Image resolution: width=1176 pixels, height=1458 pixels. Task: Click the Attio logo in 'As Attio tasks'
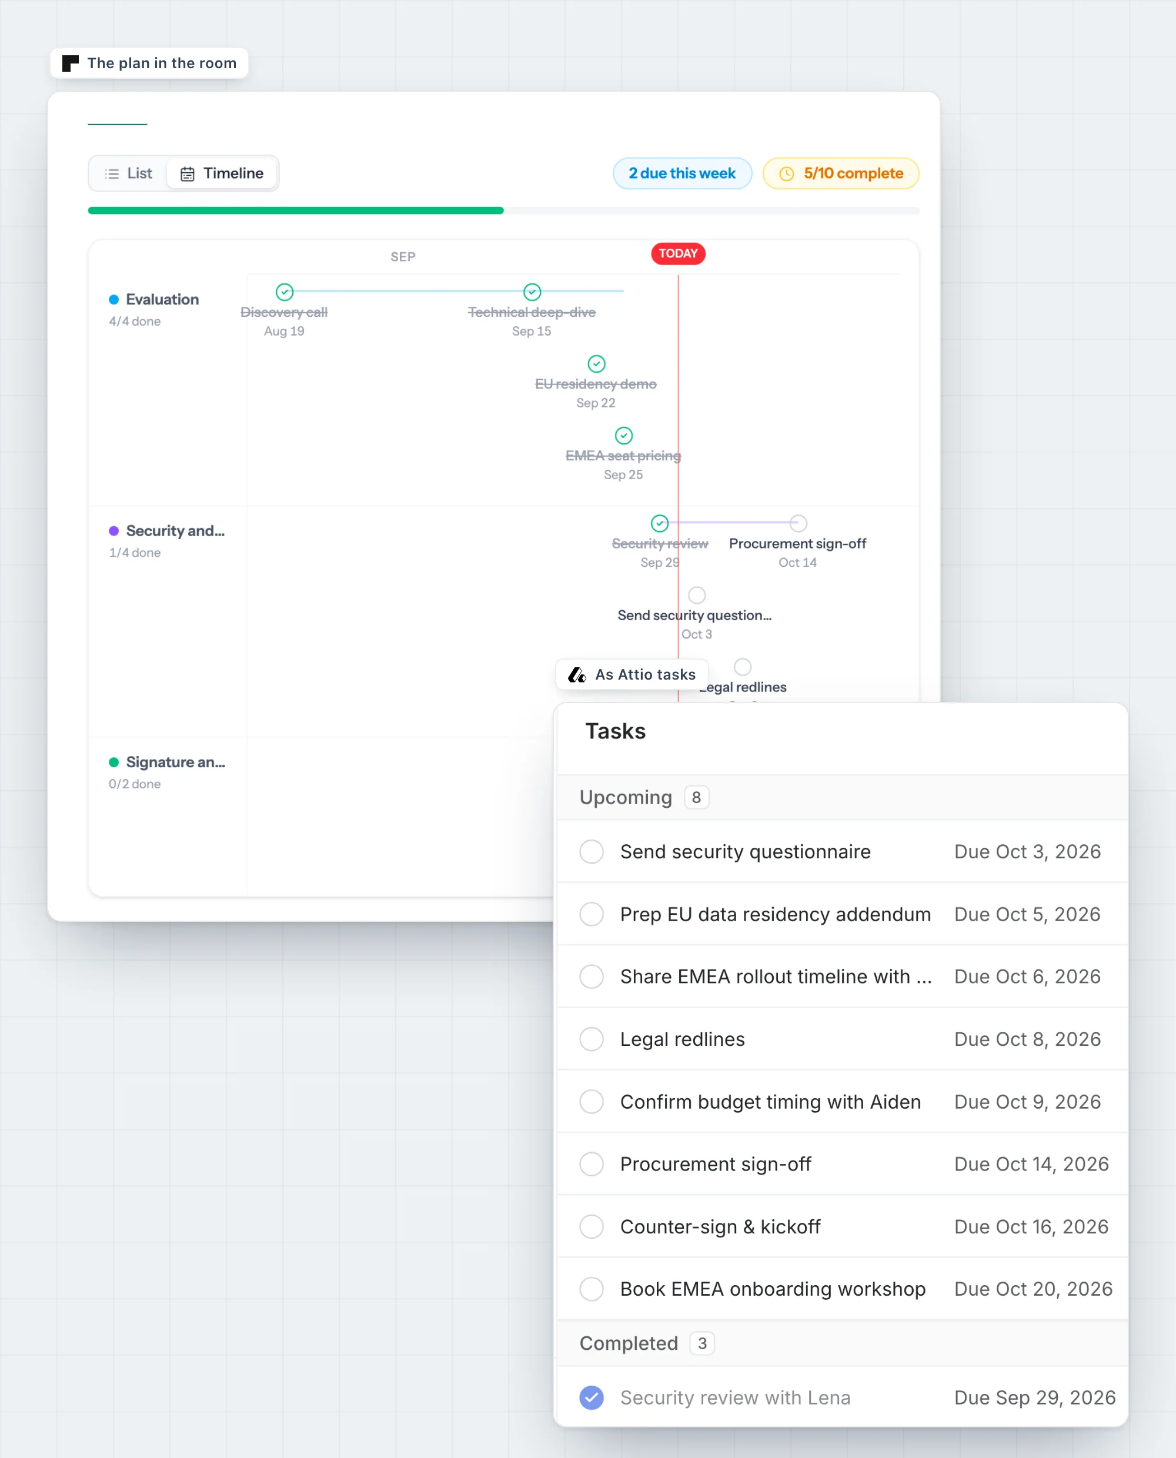coord(577,674)
